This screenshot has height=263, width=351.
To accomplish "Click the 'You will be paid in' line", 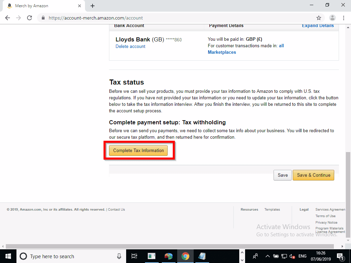I will (235, 39).
